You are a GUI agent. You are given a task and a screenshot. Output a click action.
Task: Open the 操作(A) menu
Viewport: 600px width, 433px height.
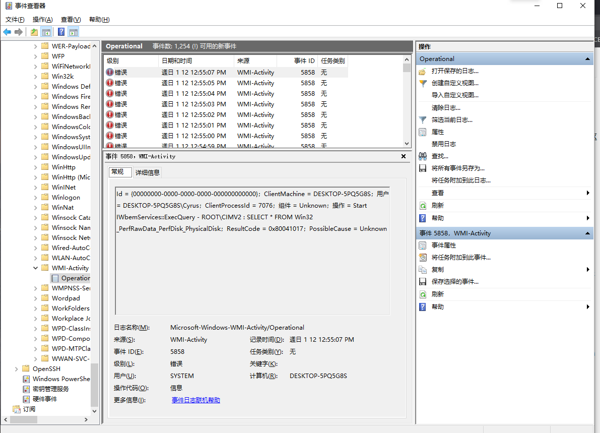click(42, 20)
